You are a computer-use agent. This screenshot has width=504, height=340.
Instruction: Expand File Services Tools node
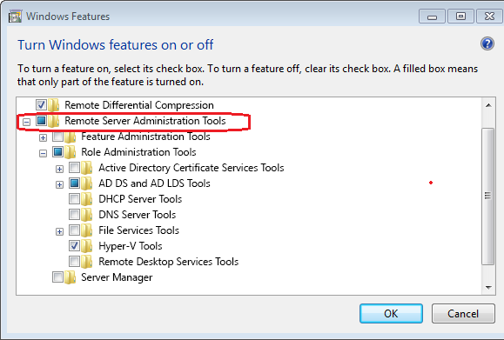coord(59,232)
